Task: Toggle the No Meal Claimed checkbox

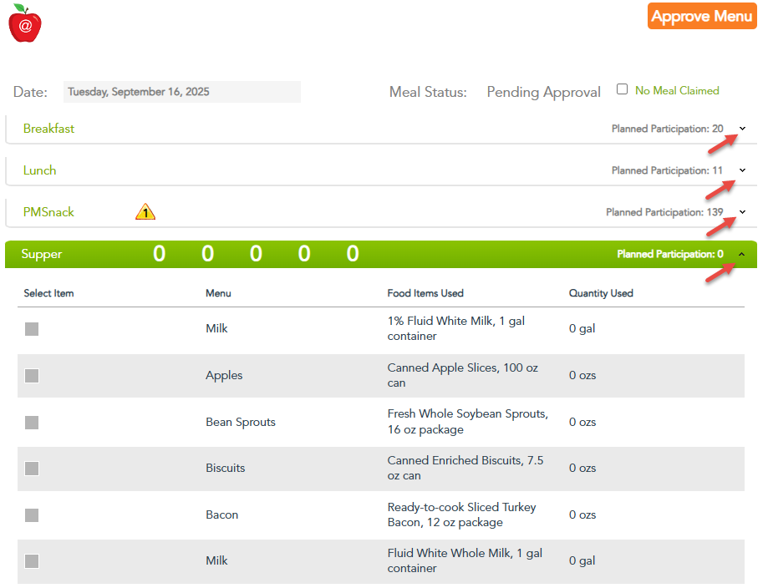Action: pos(622,89)
